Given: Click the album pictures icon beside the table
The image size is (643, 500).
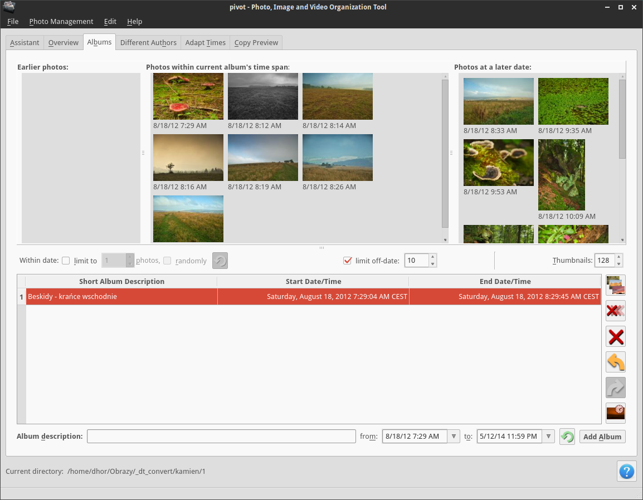Looking at the screenshot, I should 616,285.
